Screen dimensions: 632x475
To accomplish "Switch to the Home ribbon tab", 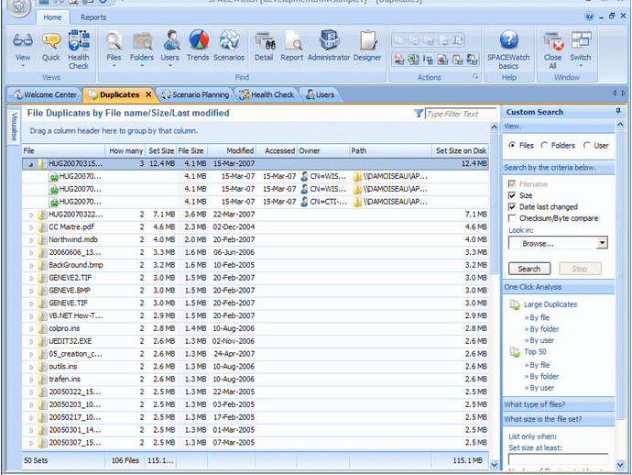I will (x=52, y=17).
